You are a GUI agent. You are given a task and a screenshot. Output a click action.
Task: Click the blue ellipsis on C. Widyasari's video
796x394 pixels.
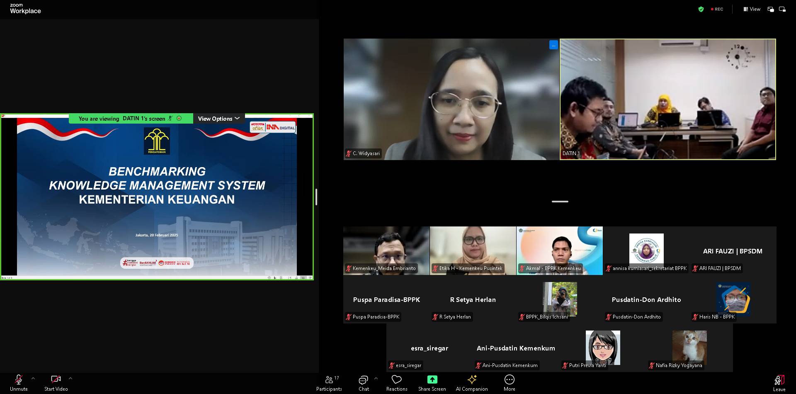(x=553, y=45)
